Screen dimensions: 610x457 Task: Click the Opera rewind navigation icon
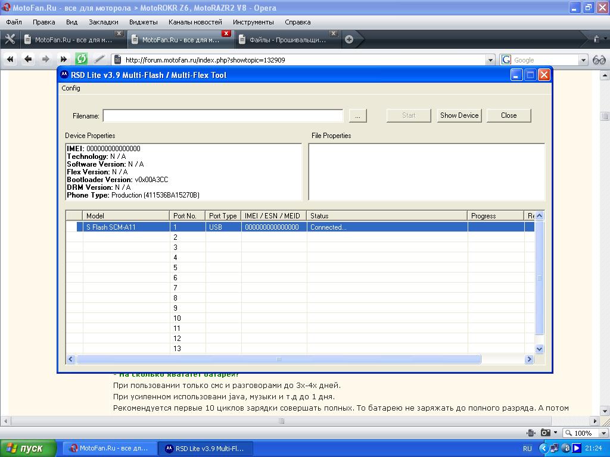pyautogui.click(x=10, y=60)
